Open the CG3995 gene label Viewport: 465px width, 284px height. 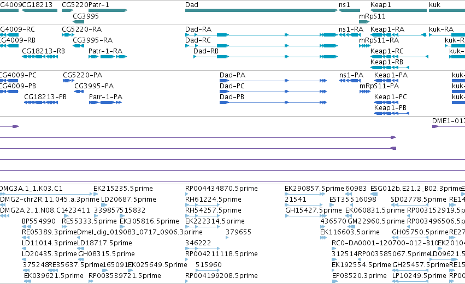coord(86,16)
